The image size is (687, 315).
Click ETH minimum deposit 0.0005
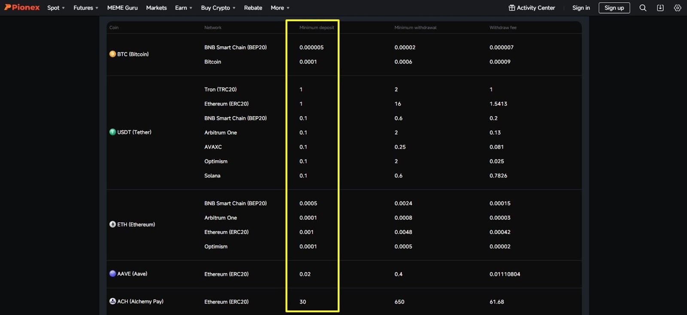[308, 203]
